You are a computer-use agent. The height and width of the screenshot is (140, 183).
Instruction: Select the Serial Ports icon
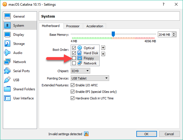coord(8,71)
